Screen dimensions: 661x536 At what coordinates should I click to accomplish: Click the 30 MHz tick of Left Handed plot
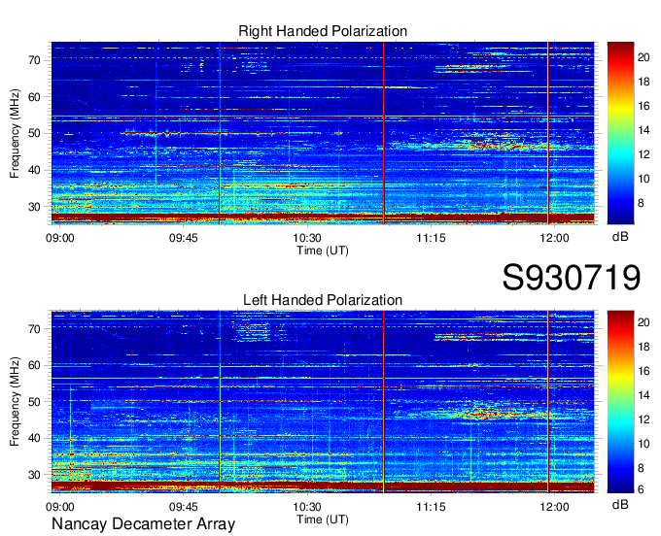35,475
